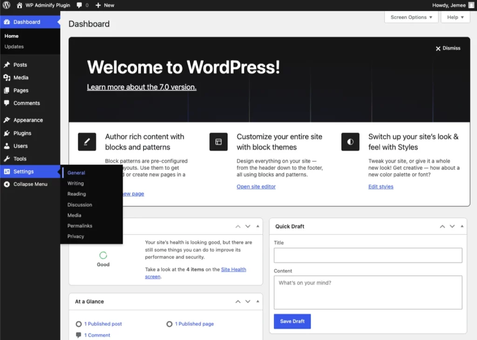Click comment icon beside 1 Comment
This screenshot has height=340, width=477.
pos(78,335)
